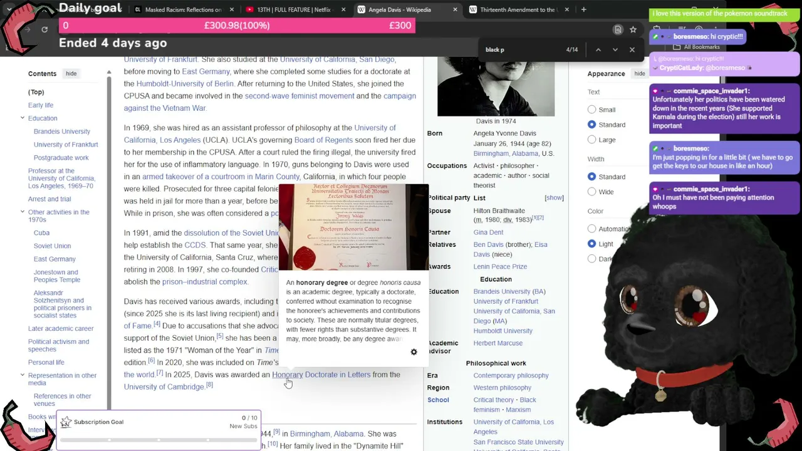Select Light color option
Screen dimensions: 802x451
tap(591, 244)
